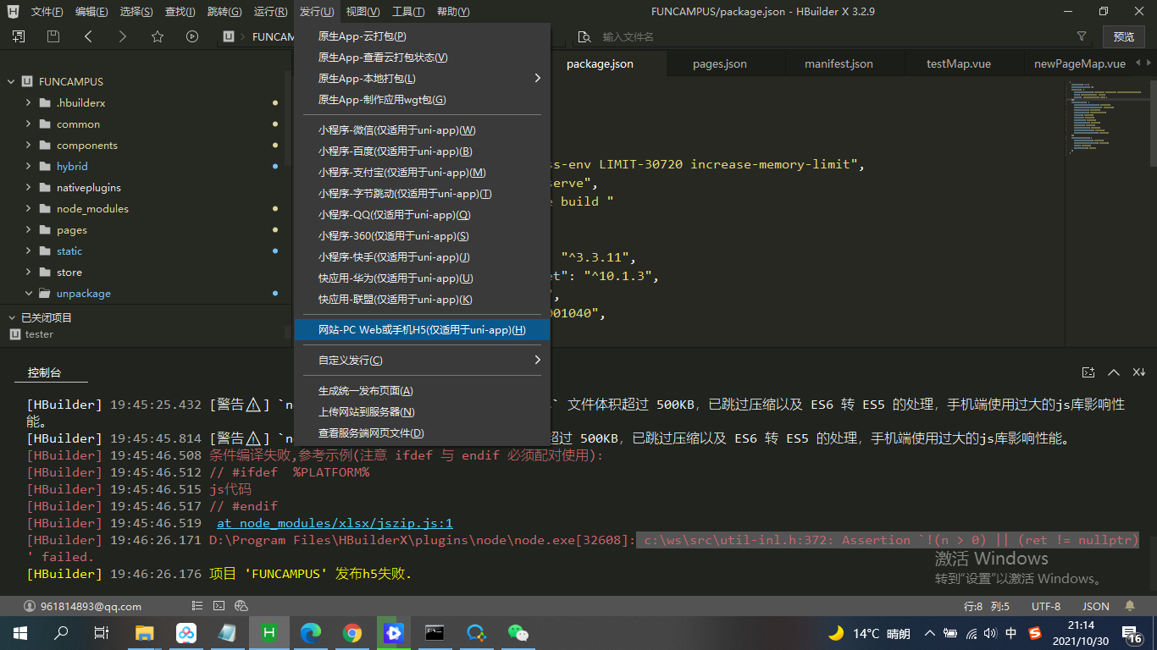Screen dimensions: 1157x650
Task: Click the globe browser icon in status bar
Action: point(241,606)
